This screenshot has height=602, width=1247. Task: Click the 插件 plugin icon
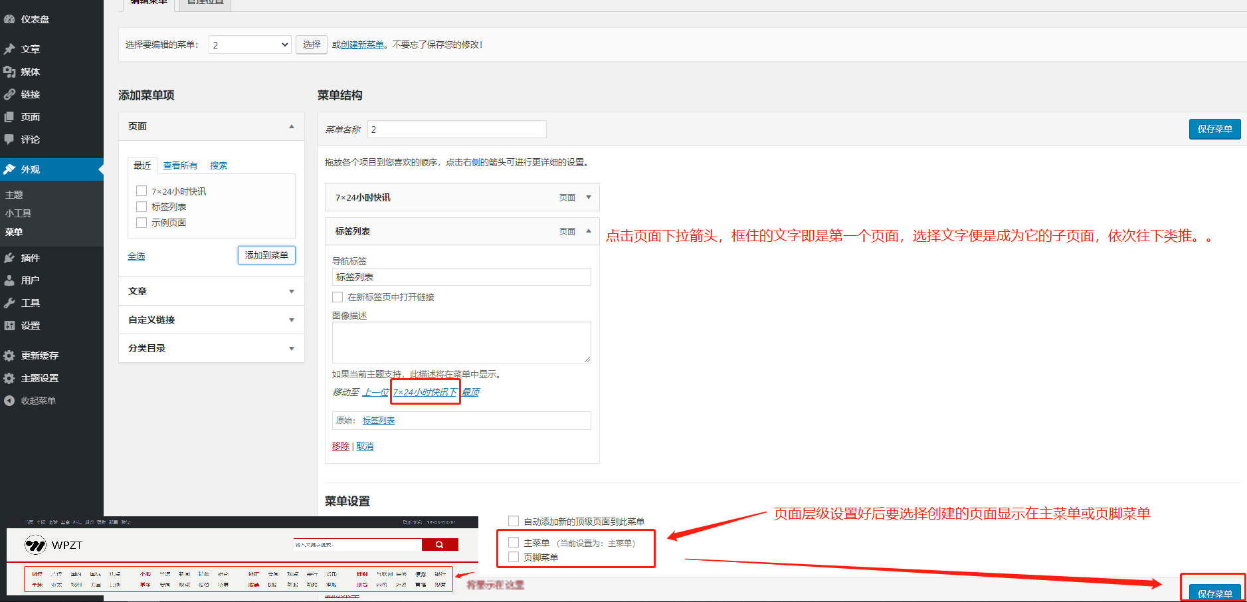pyautogui.click(x=9, y=258)
